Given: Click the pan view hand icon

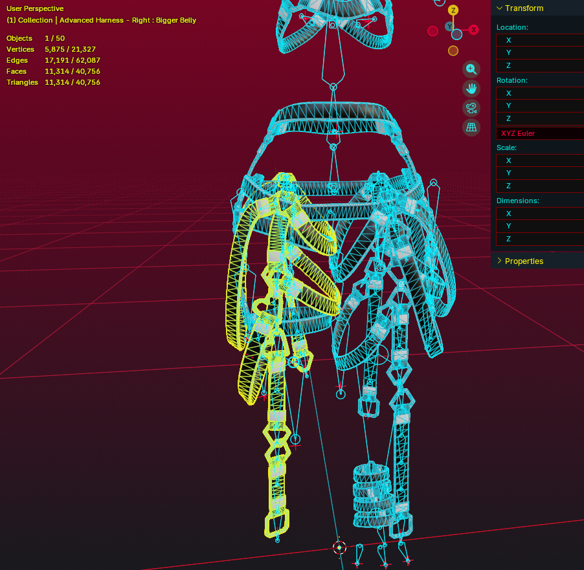Looking at the screenshot, I should tap(471, 89).
